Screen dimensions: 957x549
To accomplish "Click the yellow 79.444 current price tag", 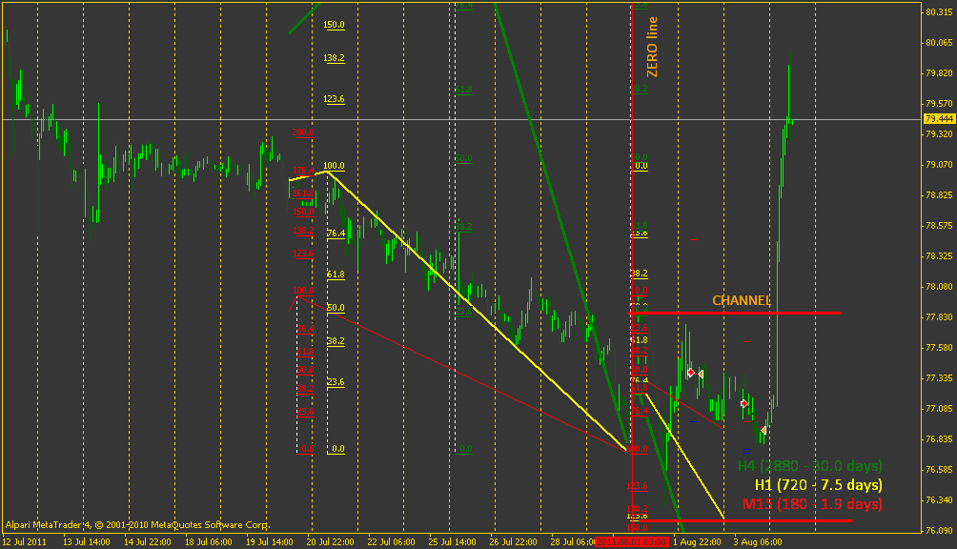I will 939,118.
